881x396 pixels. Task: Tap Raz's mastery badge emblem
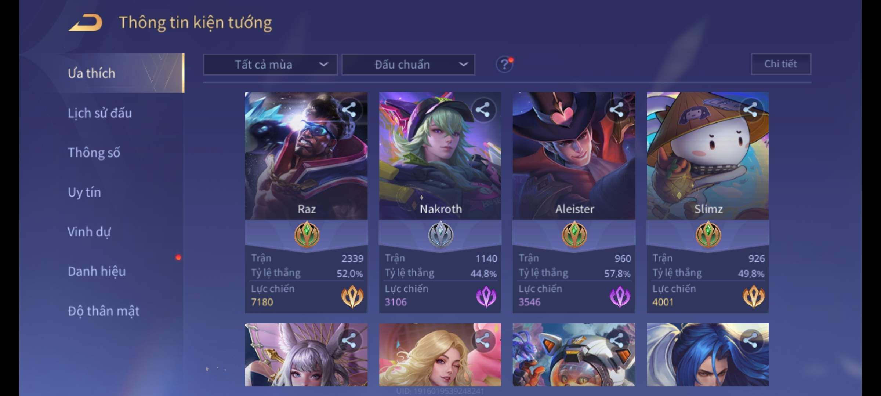(307, 235)
